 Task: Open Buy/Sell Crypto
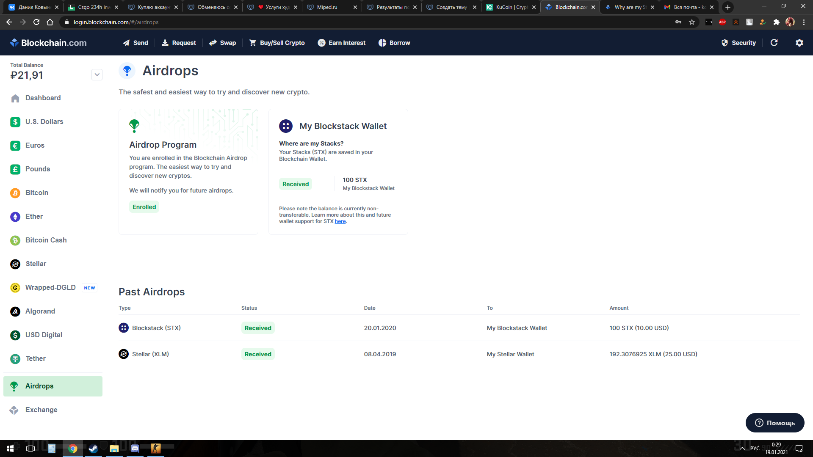pyautogui.click(x=277, y=43)
